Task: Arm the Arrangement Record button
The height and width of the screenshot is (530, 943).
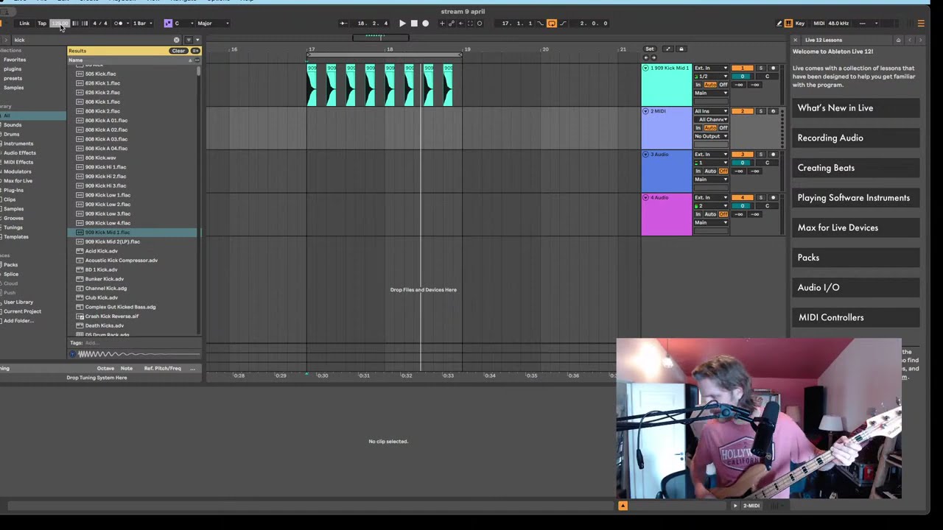Action: (425, 24)
